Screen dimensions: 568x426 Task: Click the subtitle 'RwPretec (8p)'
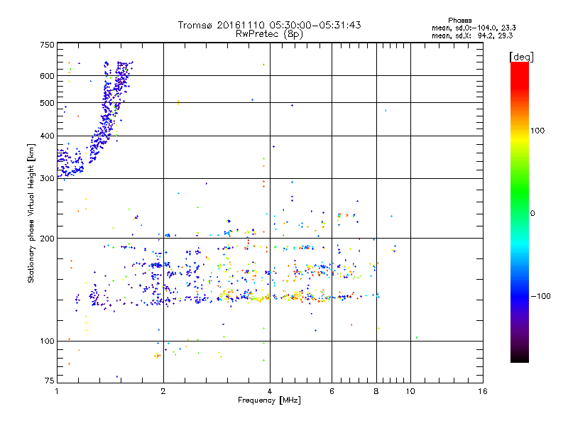pyautogui.click(x=269, y=34)
